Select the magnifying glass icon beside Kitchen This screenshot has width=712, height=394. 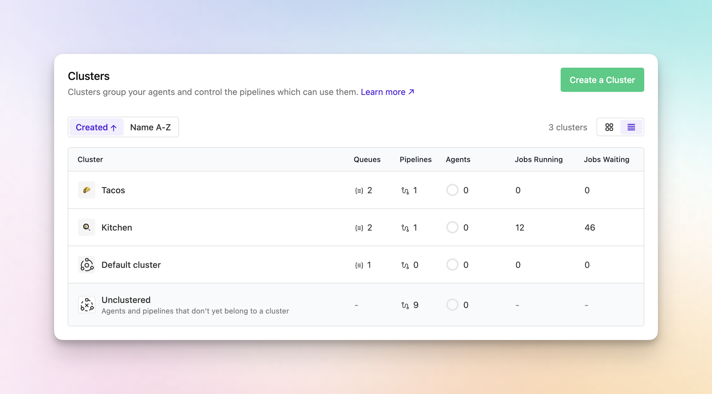pos(86,227)
